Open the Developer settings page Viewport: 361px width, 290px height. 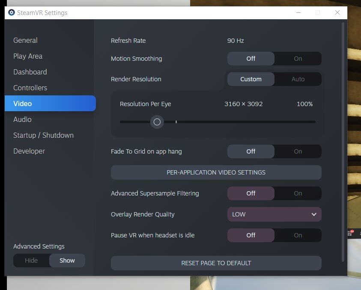(x=29, y=151)
